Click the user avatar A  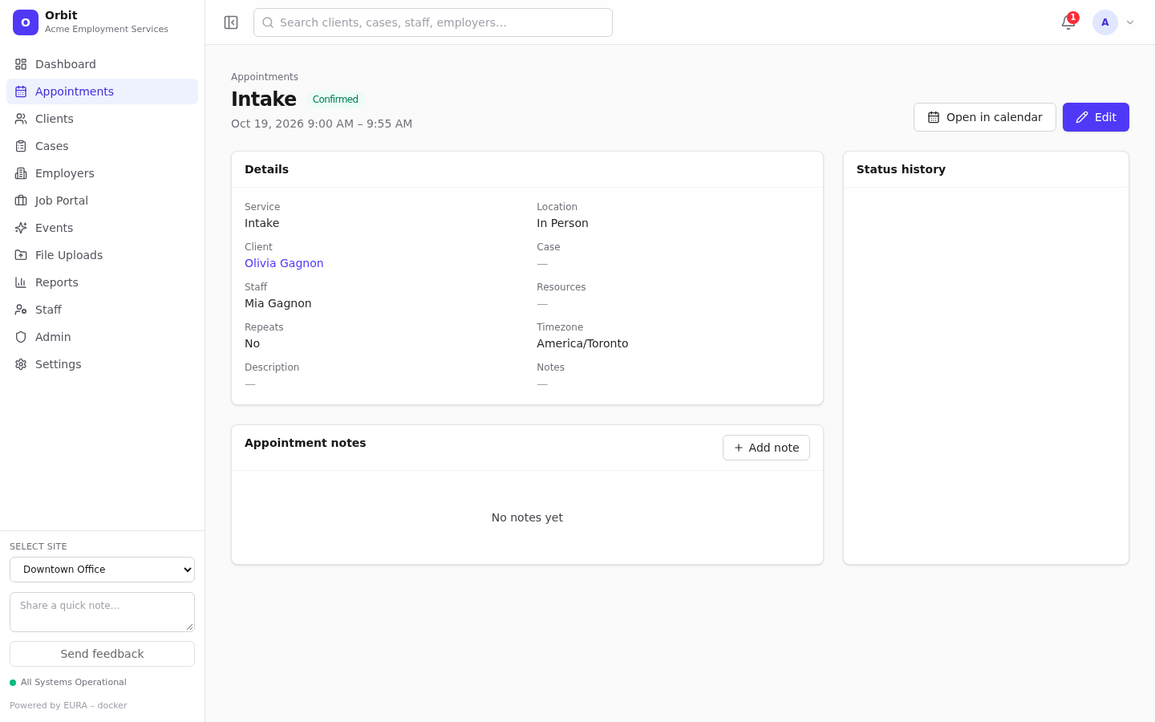pos(1105,22)
